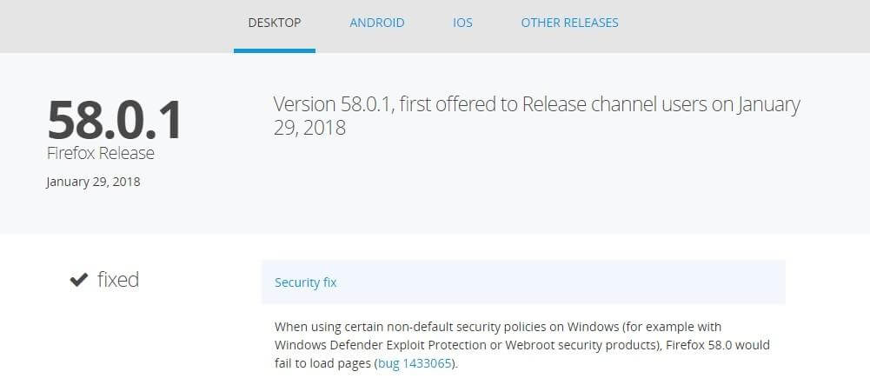This screenshot has width=870, height=385.
Task: Click the checkmark icon beside fixed
Action: (79, 280)
